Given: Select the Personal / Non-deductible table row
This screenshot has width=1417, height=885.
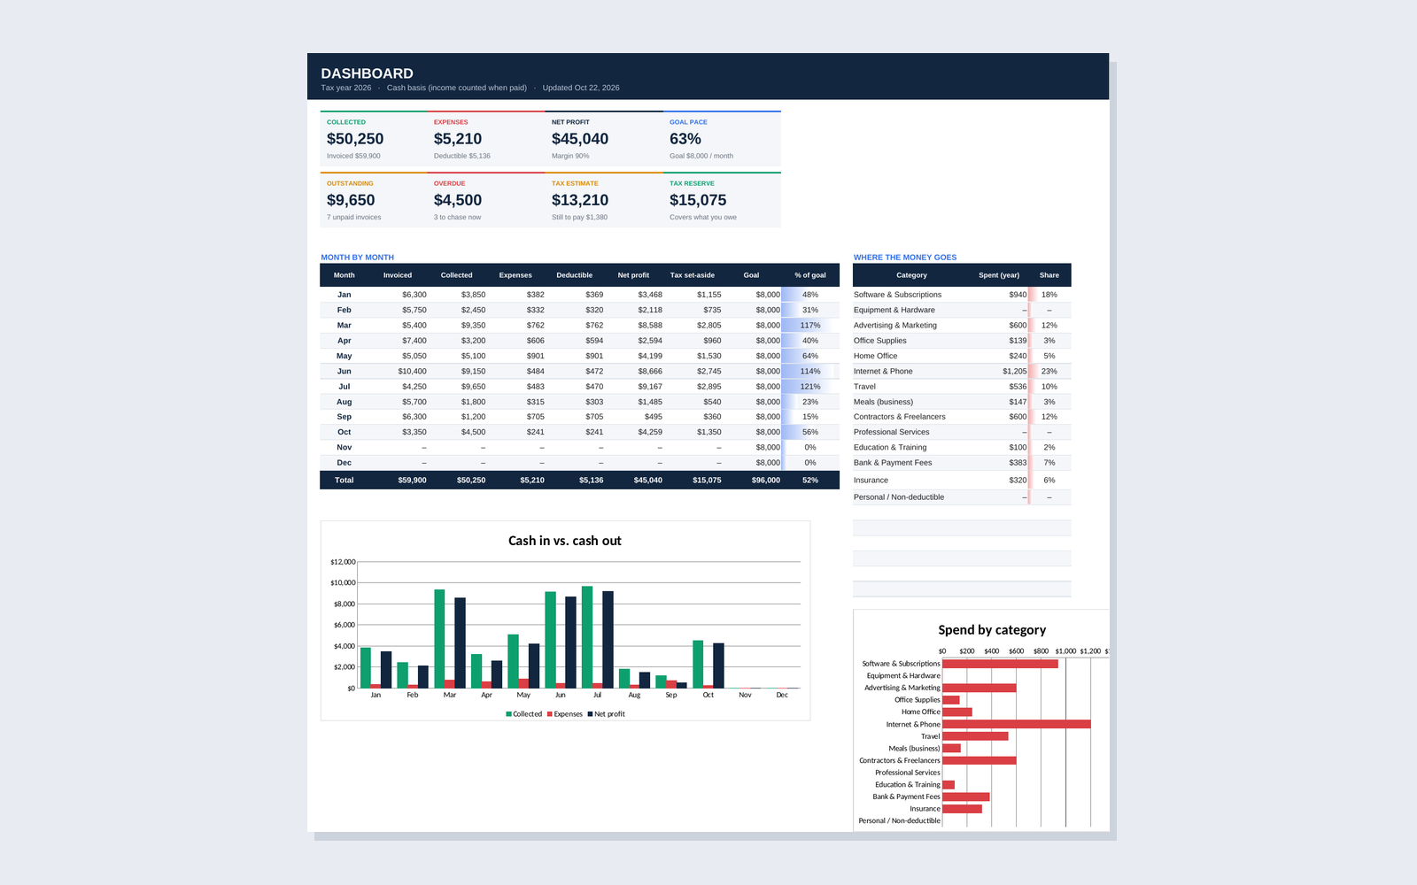Looking at the screenshot, I should (962, 497).
